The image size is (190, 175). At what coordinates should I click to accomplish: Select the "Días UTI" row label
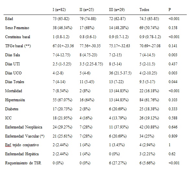pyautogui.click(x=12, y=64)
